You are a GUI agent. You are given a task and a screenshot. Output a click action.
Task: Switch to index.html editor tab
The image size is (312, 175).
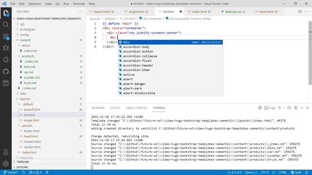pos(199,12)
